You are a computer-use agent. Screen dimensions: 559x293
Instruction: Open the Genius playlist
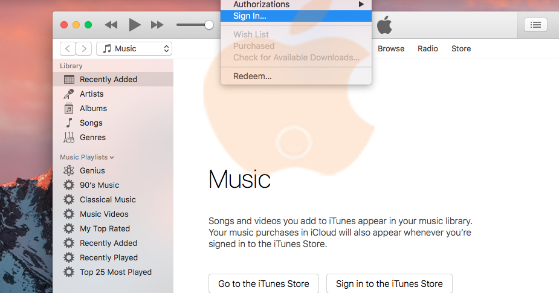(113, 170)
